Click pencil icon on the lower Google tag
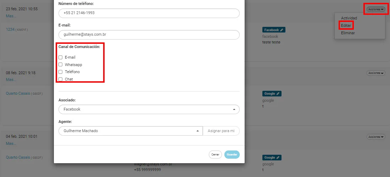Image resolution: width=390 pixels, height=177 pixels. (278, 158)
